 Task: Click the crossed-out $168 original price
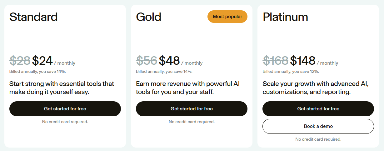(x=275, y=61)
